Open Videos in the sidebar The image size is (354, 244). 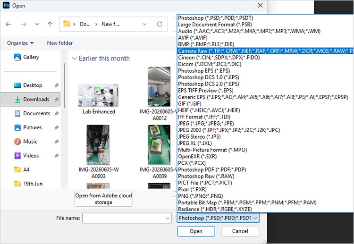point(26,156)
